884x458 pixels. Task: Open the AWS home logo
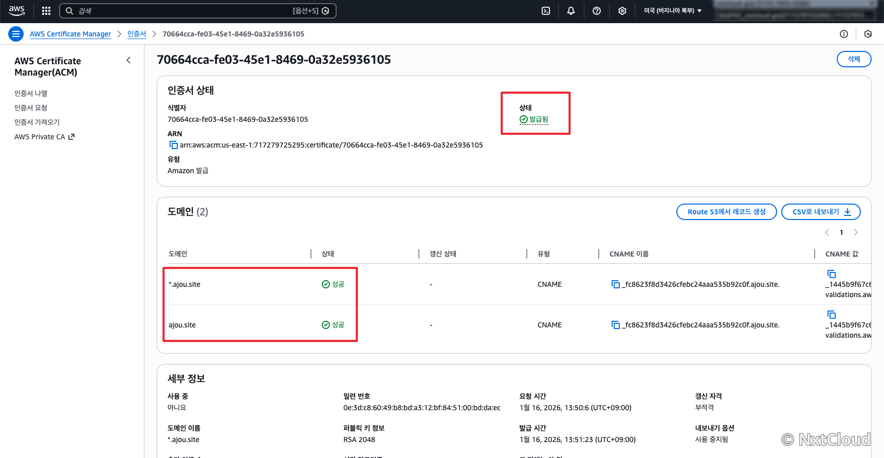click(x=16, y=11)
